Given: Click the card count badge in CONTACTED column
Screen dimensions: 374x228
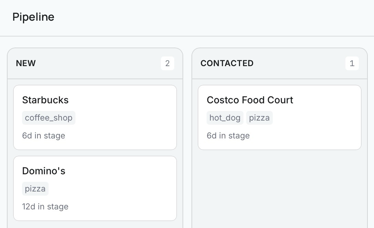Looking at the screenshot, I should (x=352, y=63).
